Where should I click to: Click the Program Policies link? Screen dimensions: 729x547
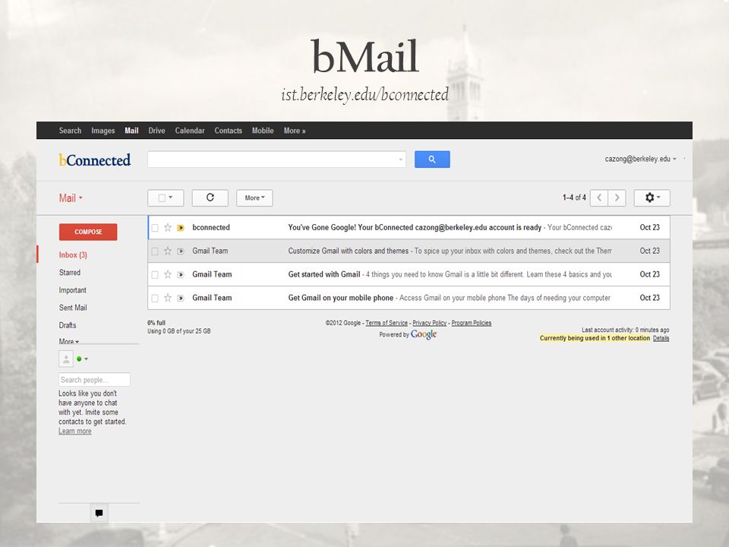point(472,323)
